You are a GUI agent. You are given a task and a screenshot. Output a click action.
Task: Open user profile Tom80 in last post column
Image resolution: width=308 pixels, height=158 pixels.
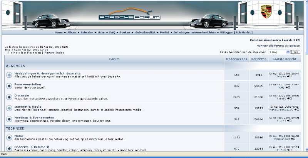pyautogui.click(x=281, y=98)
